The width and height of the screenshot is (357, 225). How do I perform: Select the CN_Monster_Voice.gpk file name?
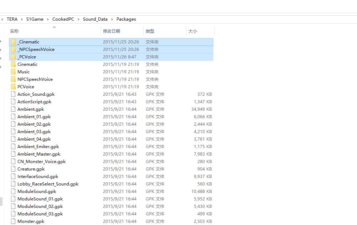click(x=41, y=162)
